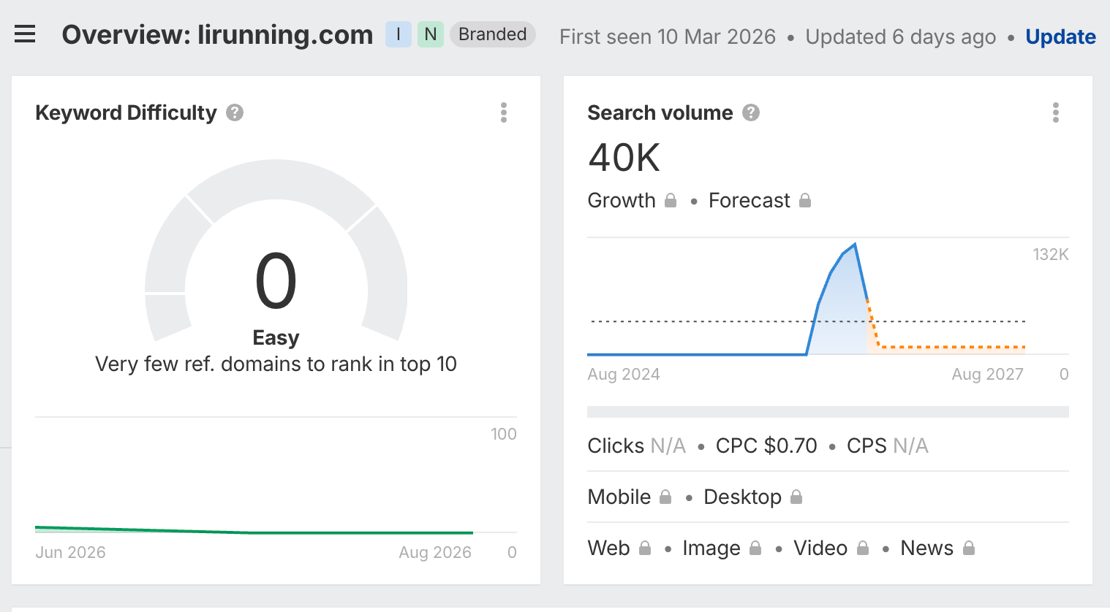1110x612 pixels.
Task: Select the Video search type
Action: click(x=820, y=548)
